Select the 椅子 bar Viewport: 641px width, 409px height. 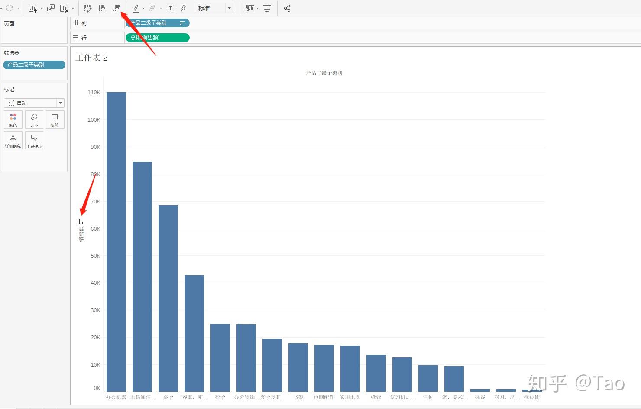(x=220, y=358)
